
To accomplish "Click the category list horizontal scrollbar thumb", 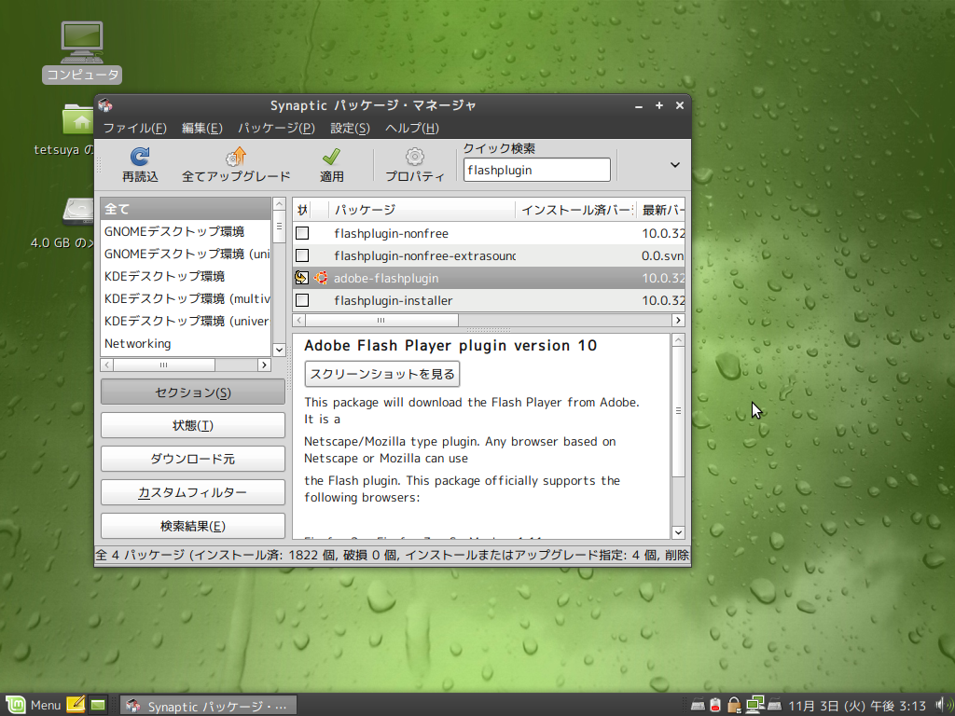I will point(164,365).
